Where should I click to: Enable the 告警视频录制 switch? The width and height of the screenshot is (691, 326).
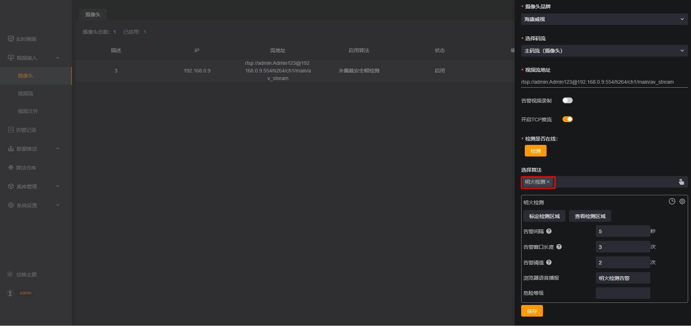(x=568, y=100)
